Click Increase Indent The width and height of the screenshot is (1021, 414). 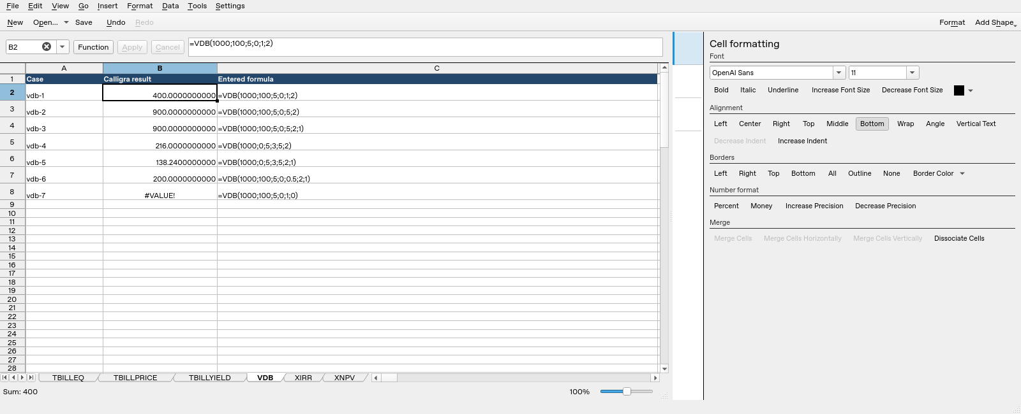pyautogui.click(x=802, y=141)
